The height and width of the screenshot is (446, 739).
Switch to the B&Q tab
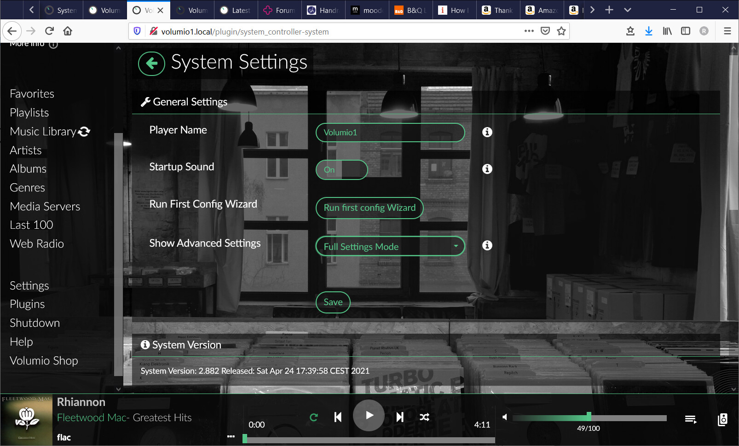pos(411,10)
